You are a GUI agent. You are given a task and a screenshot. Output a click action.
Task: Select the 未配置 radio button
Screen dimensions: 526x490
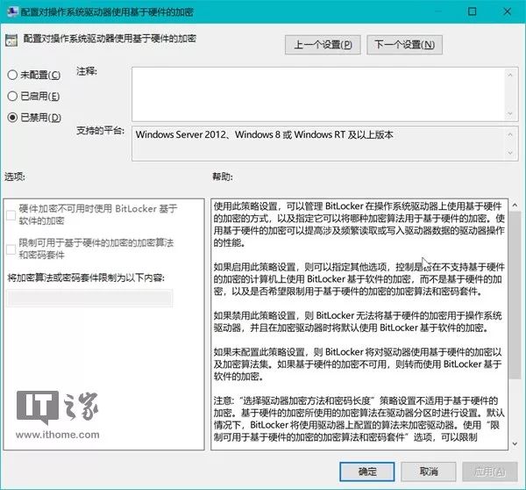12,75
